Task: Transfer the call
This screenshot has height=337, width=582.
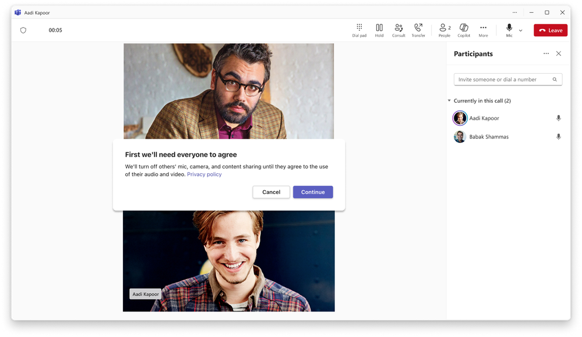Action: point(418,30)
